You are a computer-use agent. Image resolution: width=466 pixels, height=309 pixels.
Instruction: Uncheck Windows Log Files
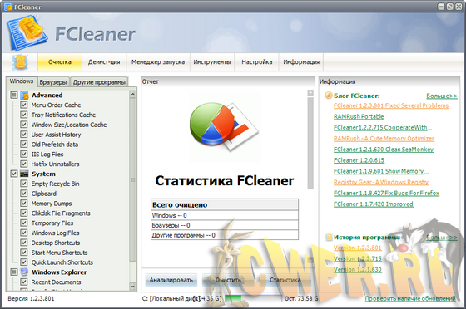[x=24, y=233]
